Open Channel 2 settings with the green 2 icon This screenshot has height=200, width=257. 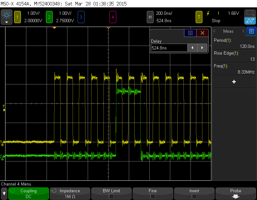tap(49, 17)
